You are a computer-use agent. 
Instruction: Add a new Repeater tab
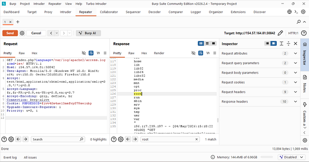pos(18,22)
